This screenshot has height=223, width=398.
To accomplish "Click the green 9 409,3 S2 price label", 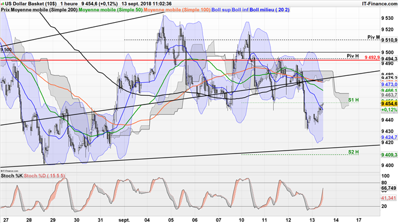I will tap(389, 155).
